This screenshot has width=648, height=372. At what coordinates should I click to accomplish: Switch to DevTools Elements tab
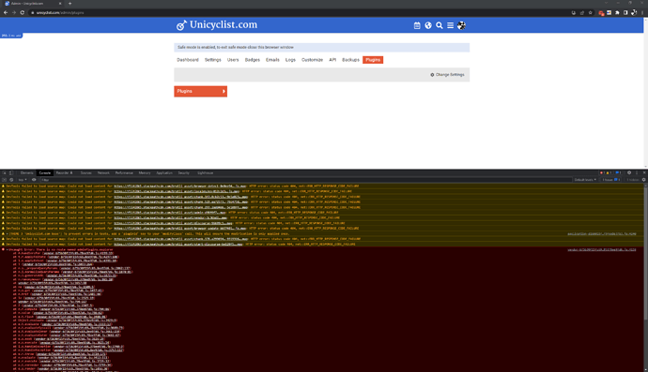click(27, 173)
